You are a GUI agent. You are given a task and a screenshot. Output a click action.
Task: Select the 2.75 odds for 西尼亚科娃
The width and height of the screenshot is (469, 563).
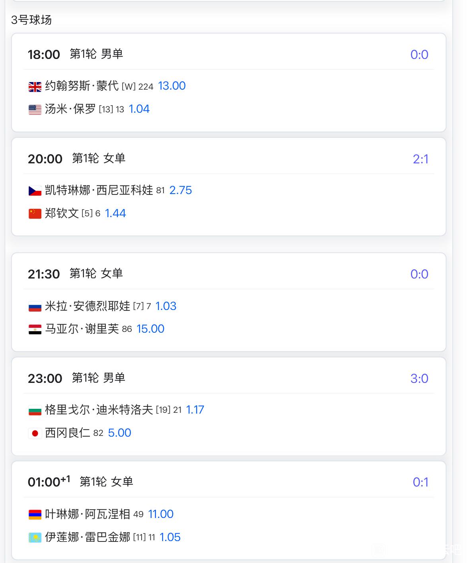pyautogui.click(x=181, y=190)
